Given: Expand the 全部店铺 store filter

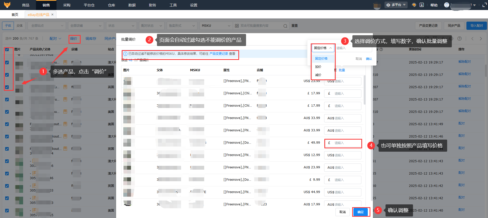Looking at the screenshot, I should 86,26.
